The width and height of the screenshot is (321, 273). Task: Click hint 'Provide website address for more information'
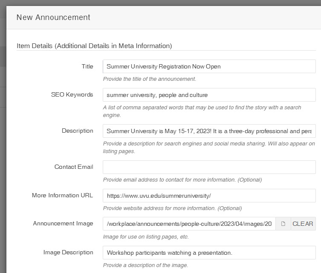pyautogui.click(x=172, y=208)
